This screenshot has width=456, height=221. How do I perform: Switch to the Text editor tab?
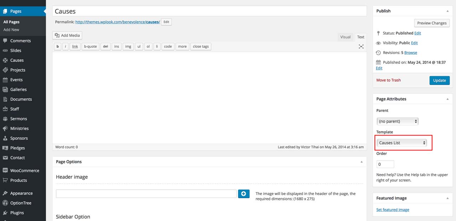pyautogui.click(x=361, y=37)
